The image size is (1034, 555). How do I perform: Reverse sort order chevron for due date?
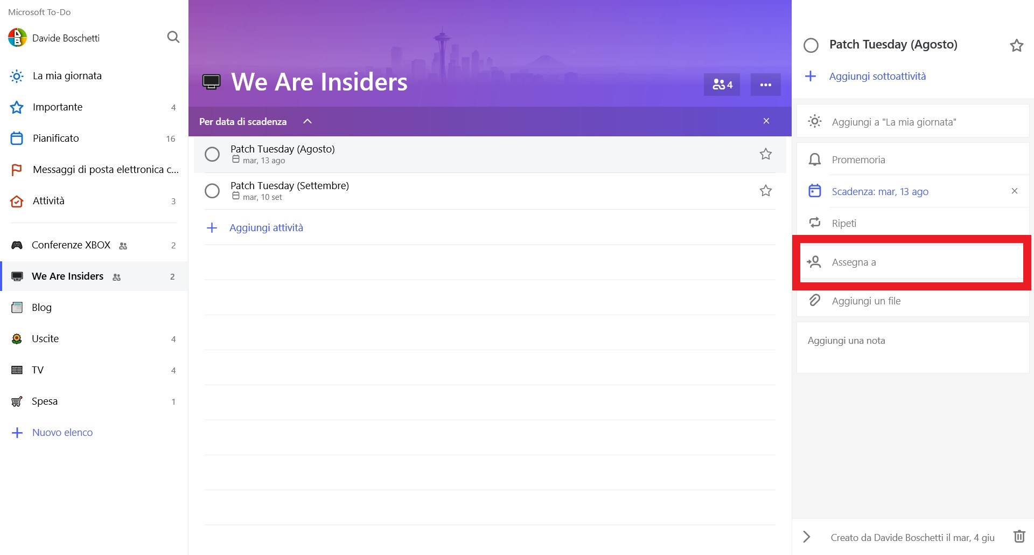[x=308, y=121]
